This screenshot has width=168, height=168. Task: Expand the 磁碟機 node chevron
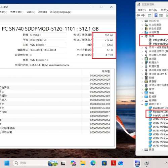coord(142,100)
